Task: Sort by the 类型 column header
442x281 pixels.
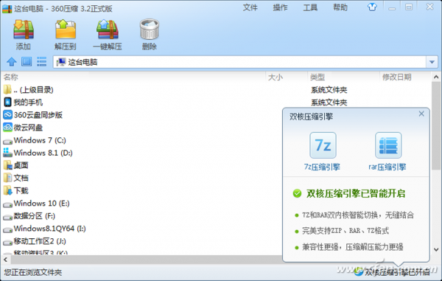Action: [x=318, y=77]
